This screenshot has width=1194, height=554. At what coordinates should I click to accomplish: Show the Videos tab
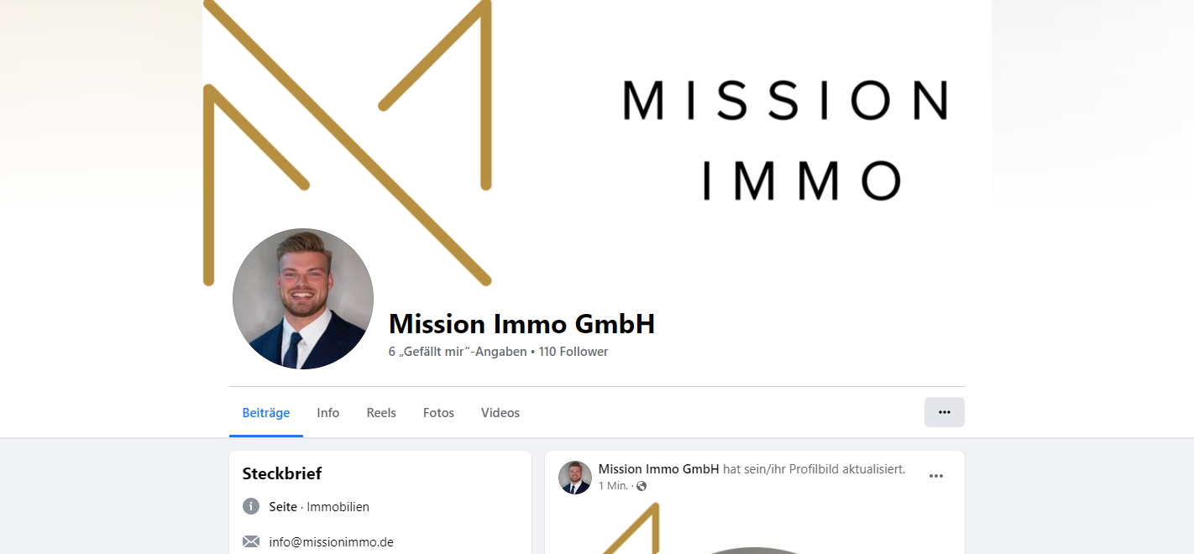(x=500, y=413)
